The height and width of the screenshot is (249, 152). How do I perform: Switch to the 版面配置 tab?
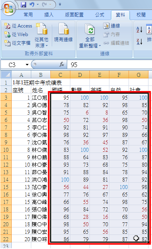coord(74,15)
